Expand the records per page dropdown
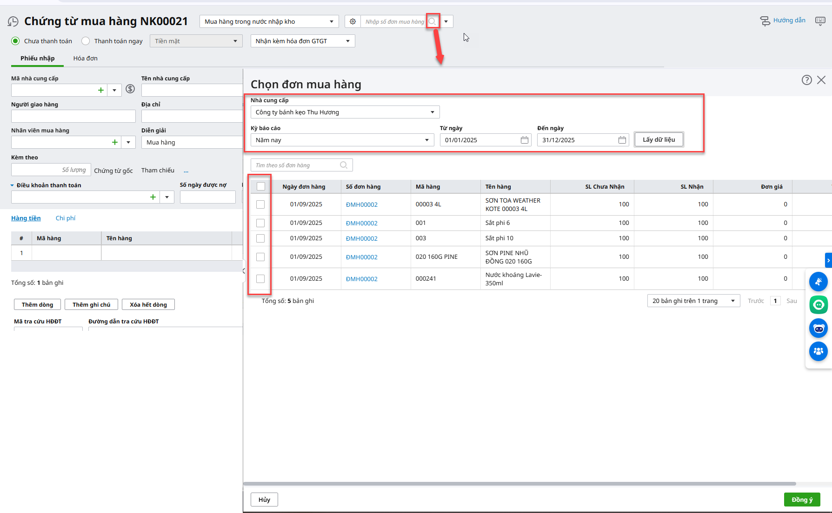Viewport: 832px width, 513px height. tap(732, 301)
